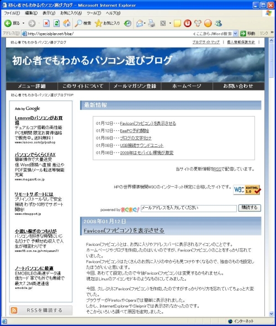Select the メールマガジン登録 navigation tab
Image resolution: width=276 pixels, height=326 pixels.
(135, 86)
